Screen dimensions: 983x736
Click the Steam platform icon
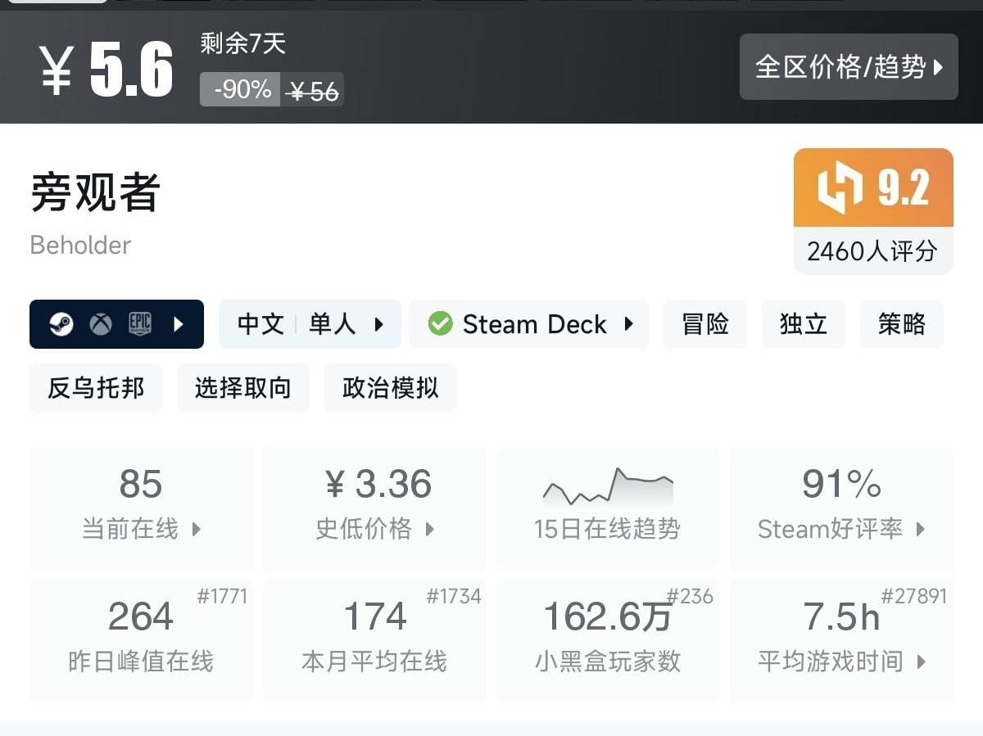click(x=60, y=324)
